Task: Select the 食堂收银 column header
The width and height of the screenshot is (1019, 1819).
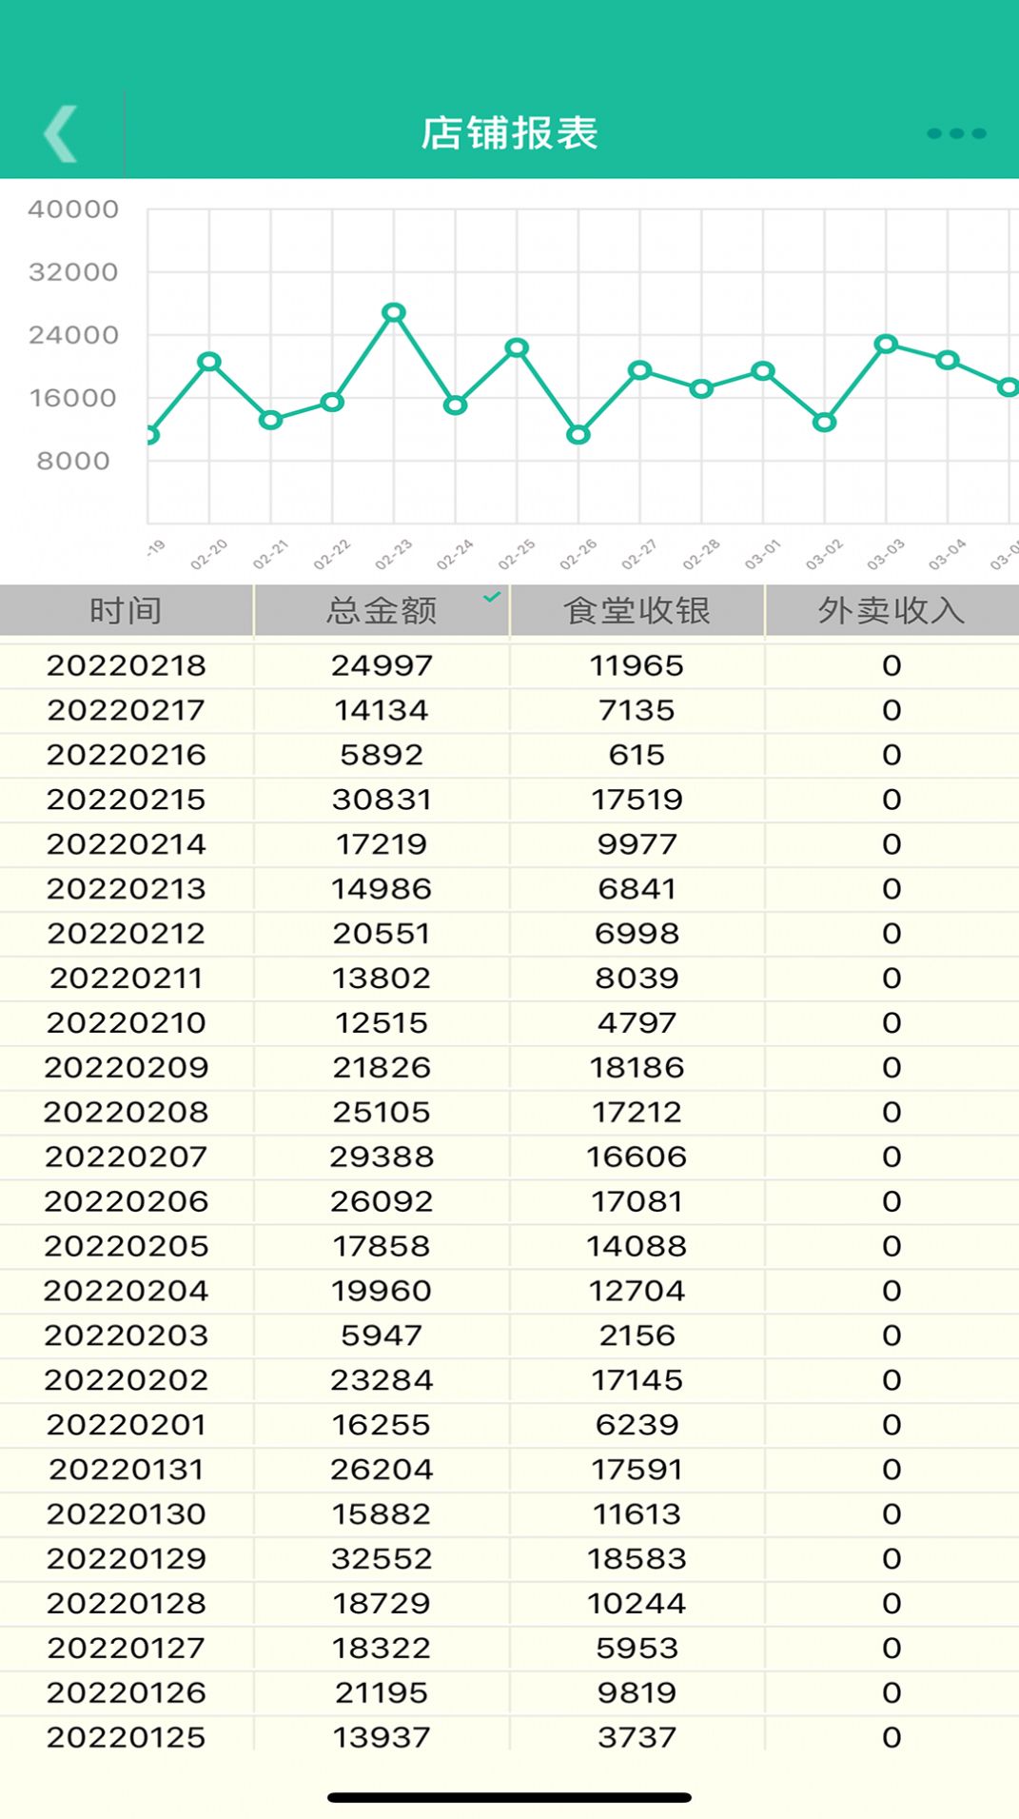Action: [x=637, y=610]
